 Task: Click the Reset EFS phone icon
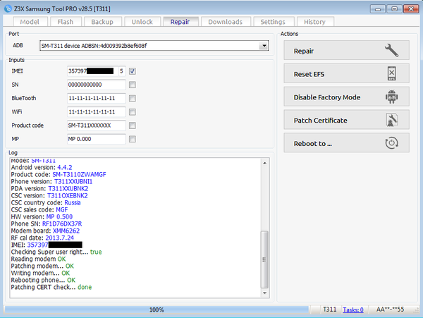point(392,74)
